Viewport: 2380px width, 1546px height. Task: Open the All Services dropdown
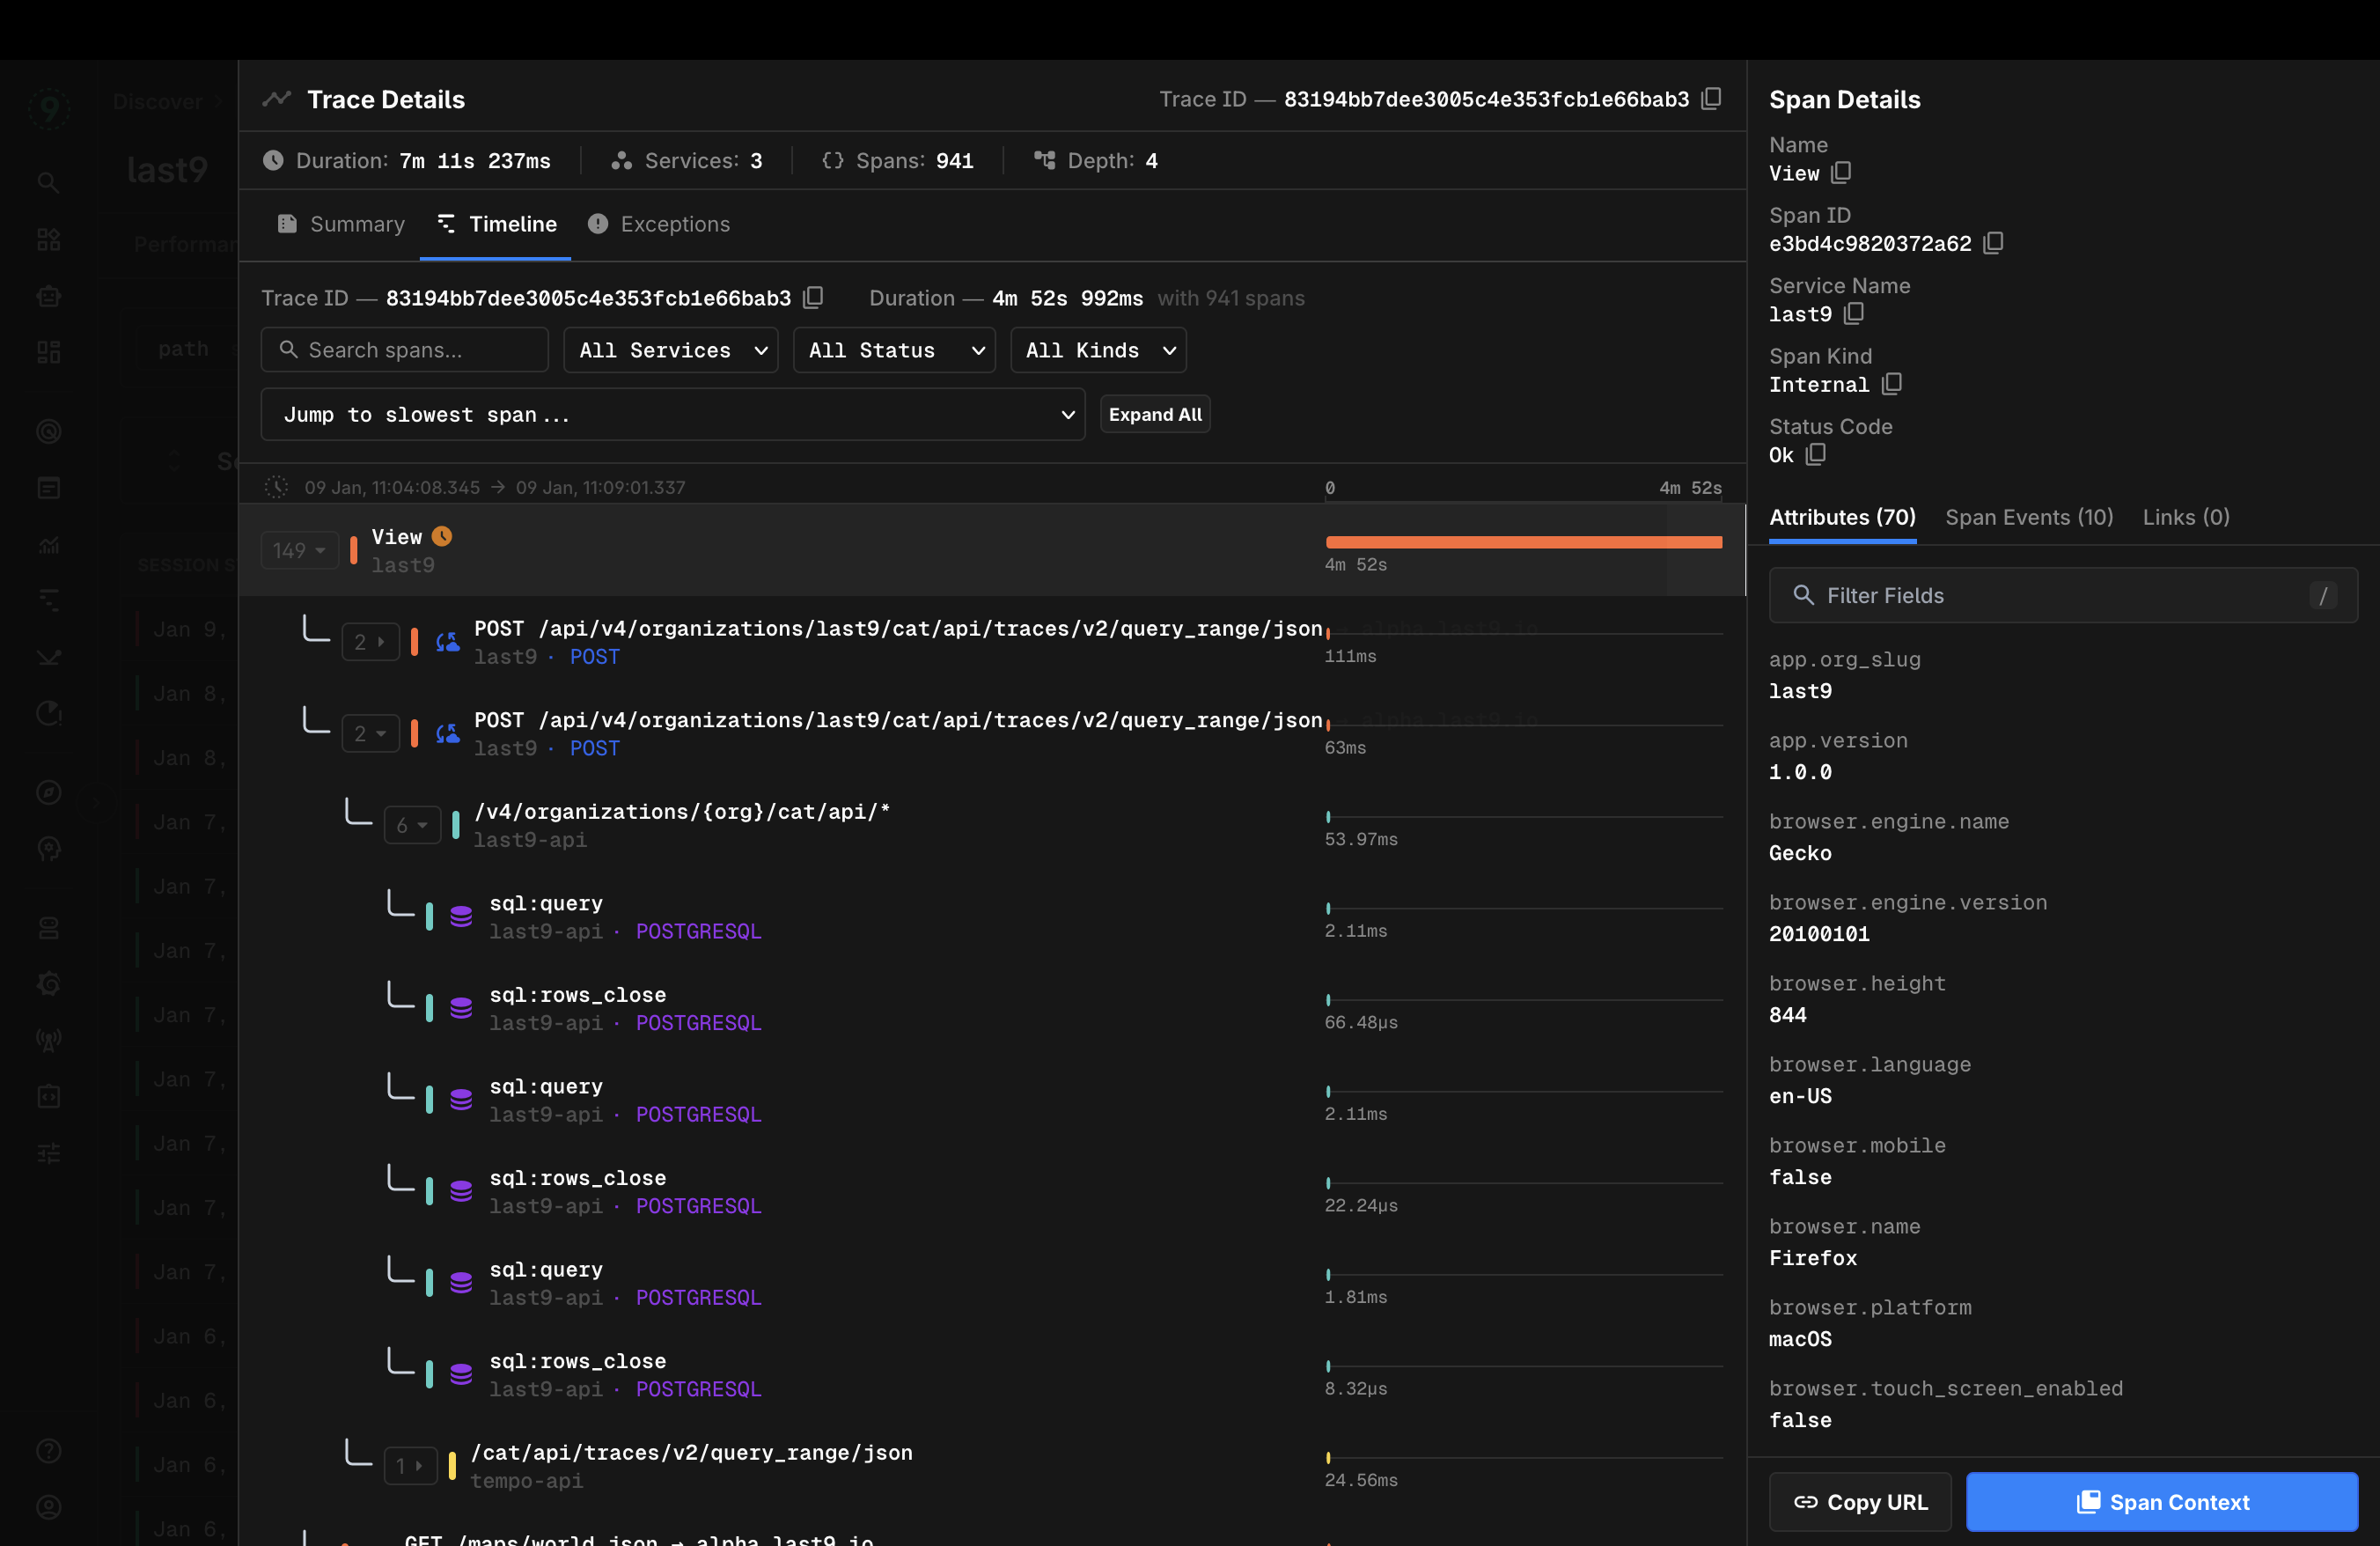pos(670,350)
